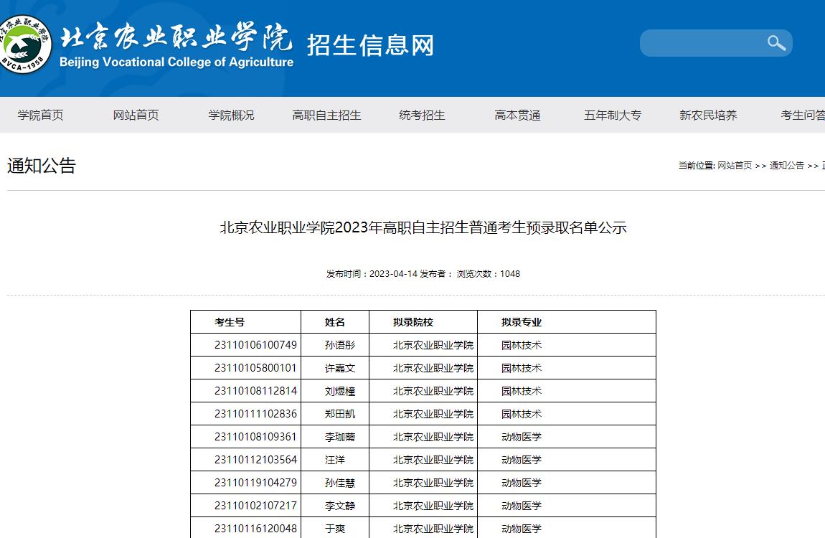Click the name 汪洋
825x538 pixels.
click(334, 460)
